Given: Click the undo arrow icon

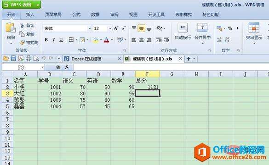Looking at the screenshot, I should point(44,58).
